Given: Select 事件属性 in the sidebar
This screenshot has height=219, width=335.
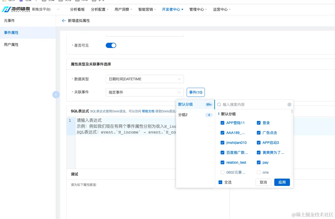Looking at the screenshot, I should pos(28,33).
